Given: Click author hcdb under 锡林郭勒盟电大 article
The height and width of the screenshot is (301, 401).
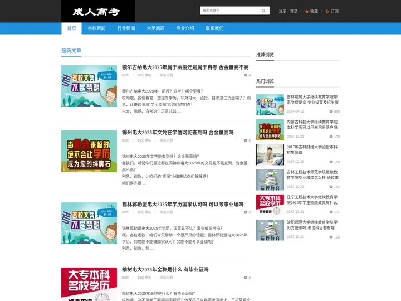Looking at the screenshot, I should pos(125,212).
